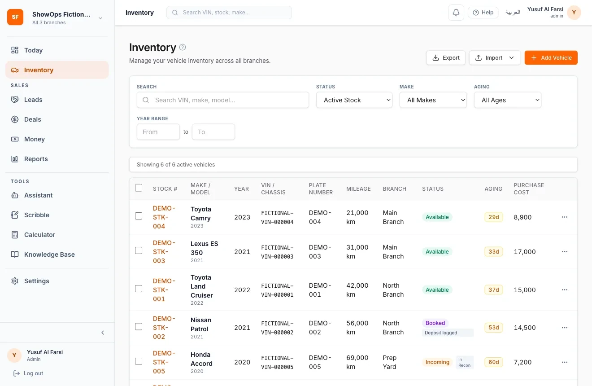Check the Toyota Camry row checkbox

(139, 216)
